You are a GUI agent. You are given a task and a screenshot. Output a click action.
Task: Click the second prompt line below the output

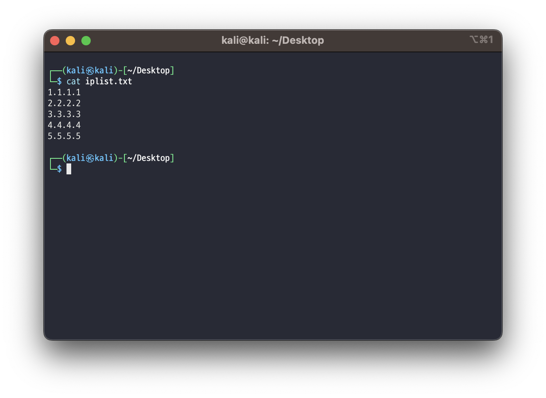pos(112,158)
